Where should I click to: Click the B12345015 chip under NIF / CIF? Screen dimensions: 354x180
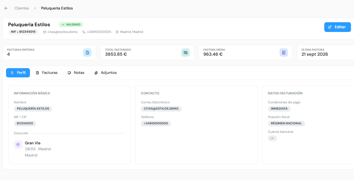[25, 123]
